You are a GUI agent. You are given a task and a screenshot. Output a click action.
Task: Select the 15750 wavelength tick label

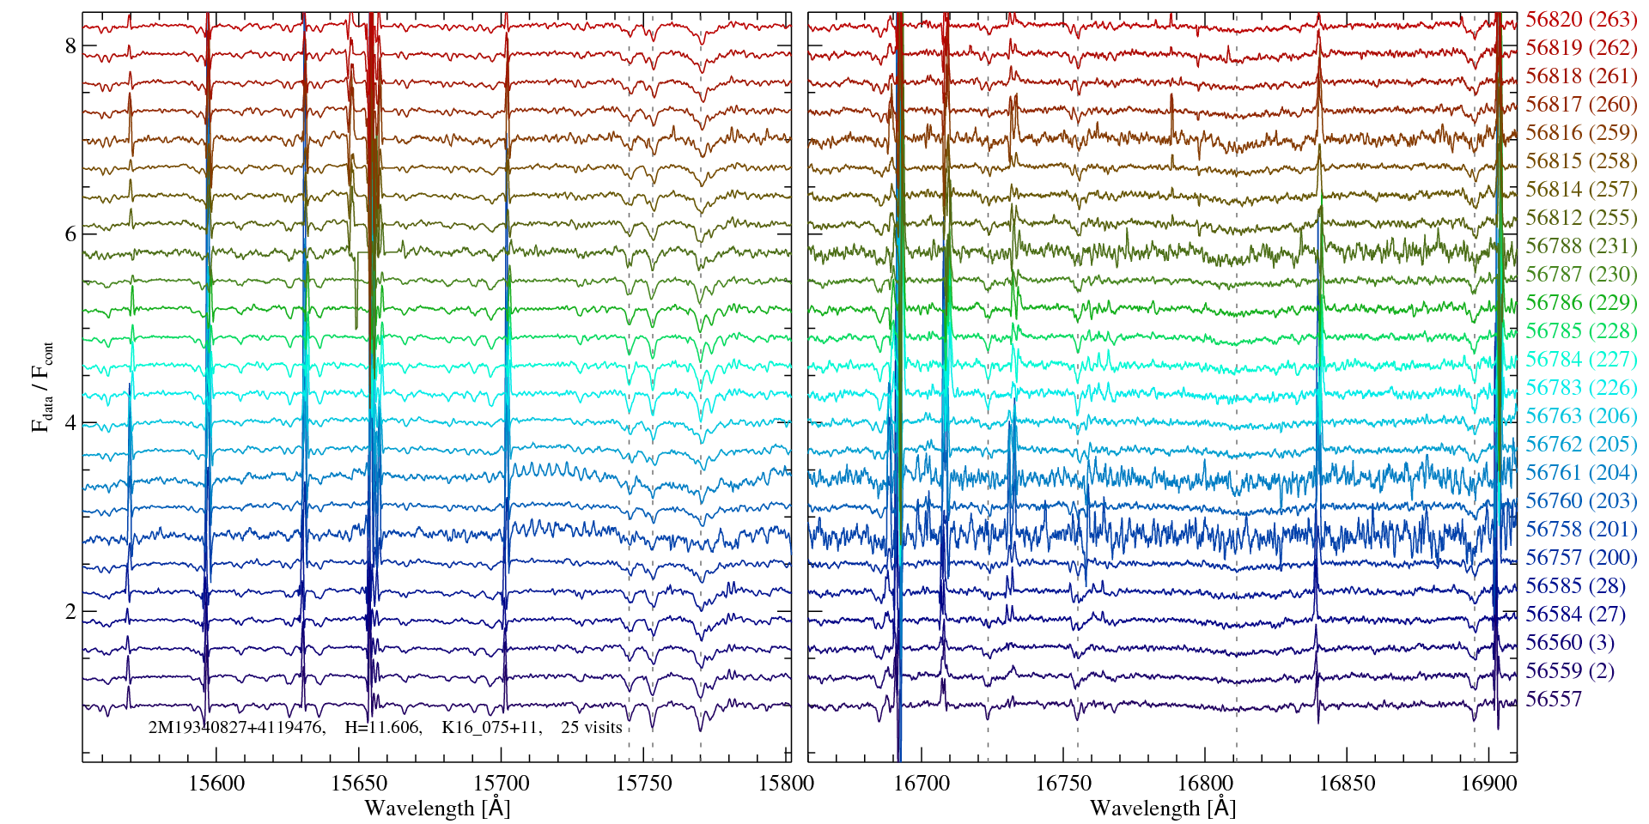pyautogui.click(x=644, y=784)
